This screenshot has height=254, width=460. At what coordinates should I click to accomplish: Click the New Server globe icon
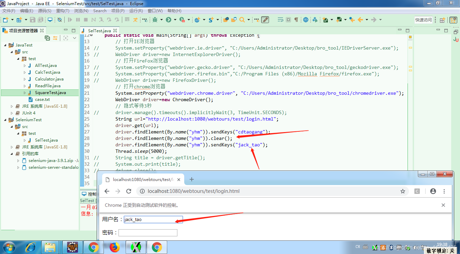click(x=197, y=20)
